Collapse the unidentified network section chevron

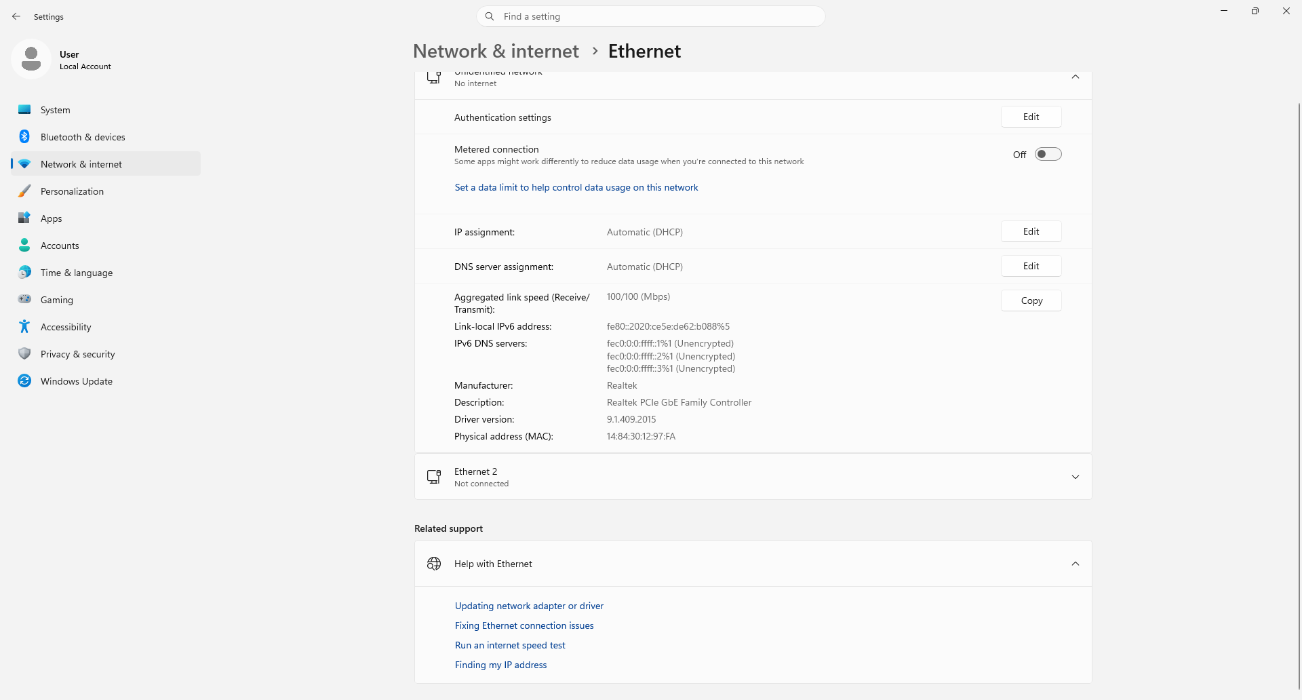[x=1076, y=77]
